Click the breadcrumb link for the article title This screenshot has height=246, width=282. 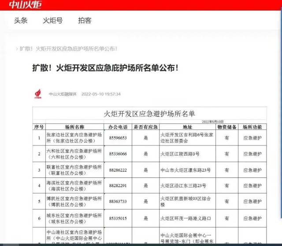[68, 49]
